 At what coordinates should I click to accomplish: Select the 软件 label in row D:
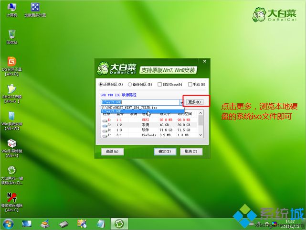point(146,130)
